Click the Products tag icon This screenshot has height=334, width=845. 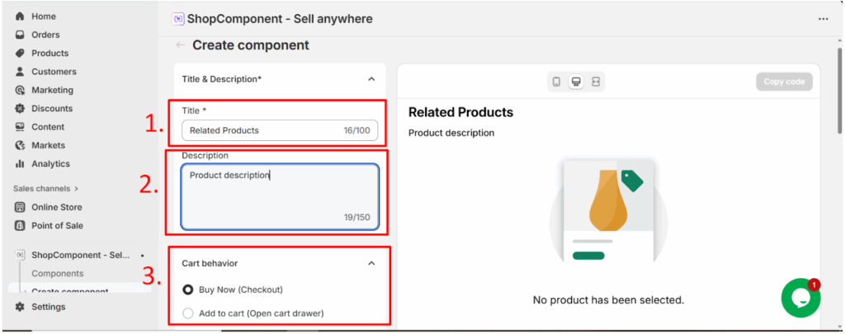pos(20,54)
